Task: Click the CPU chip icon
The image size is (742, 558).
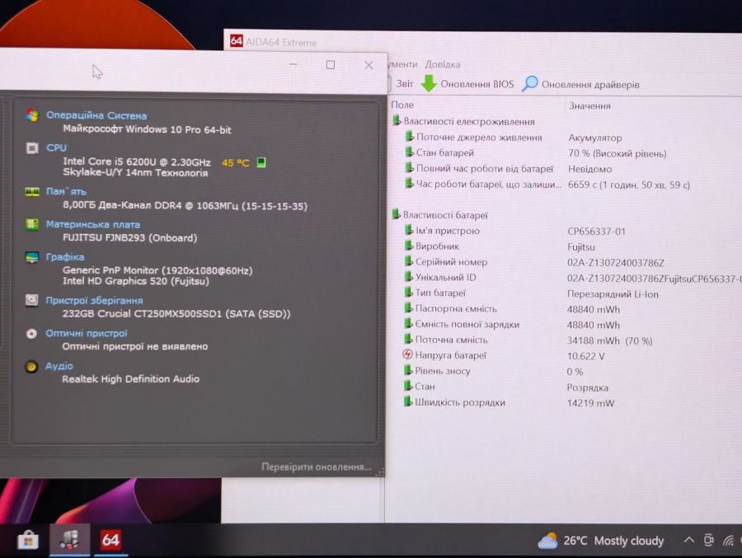Action: [x=32, y=148]
